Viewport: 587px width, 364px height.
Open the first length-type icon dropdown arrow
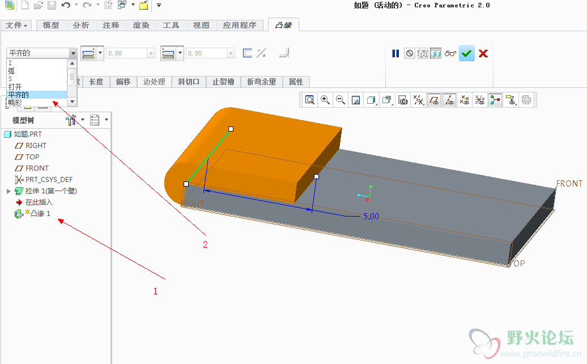coord(100,53)
